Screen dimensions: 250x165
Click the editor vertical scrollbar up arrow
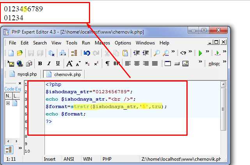point(223,84)
